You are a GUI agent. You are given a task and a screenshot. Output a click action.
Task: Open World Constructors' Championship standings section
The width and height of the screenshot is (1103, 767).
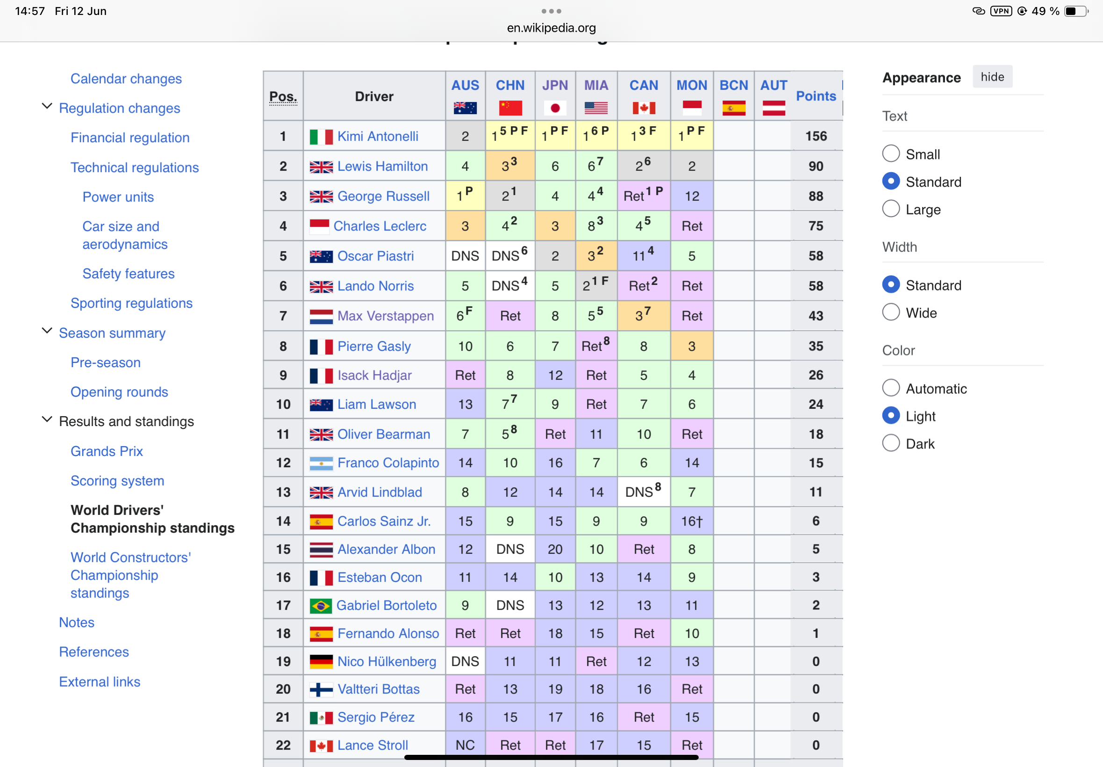pyautogui.click(x=130, y=575)
